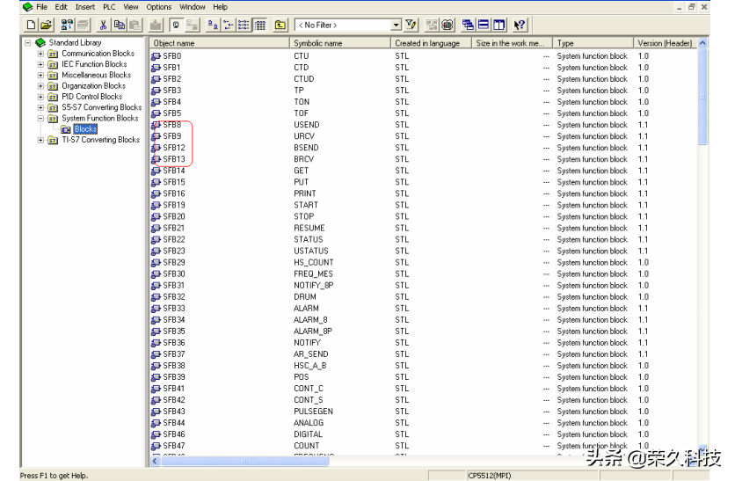735x481 pixels.
Task: Open the No Filter dropdown
Action: coord(396,26)
